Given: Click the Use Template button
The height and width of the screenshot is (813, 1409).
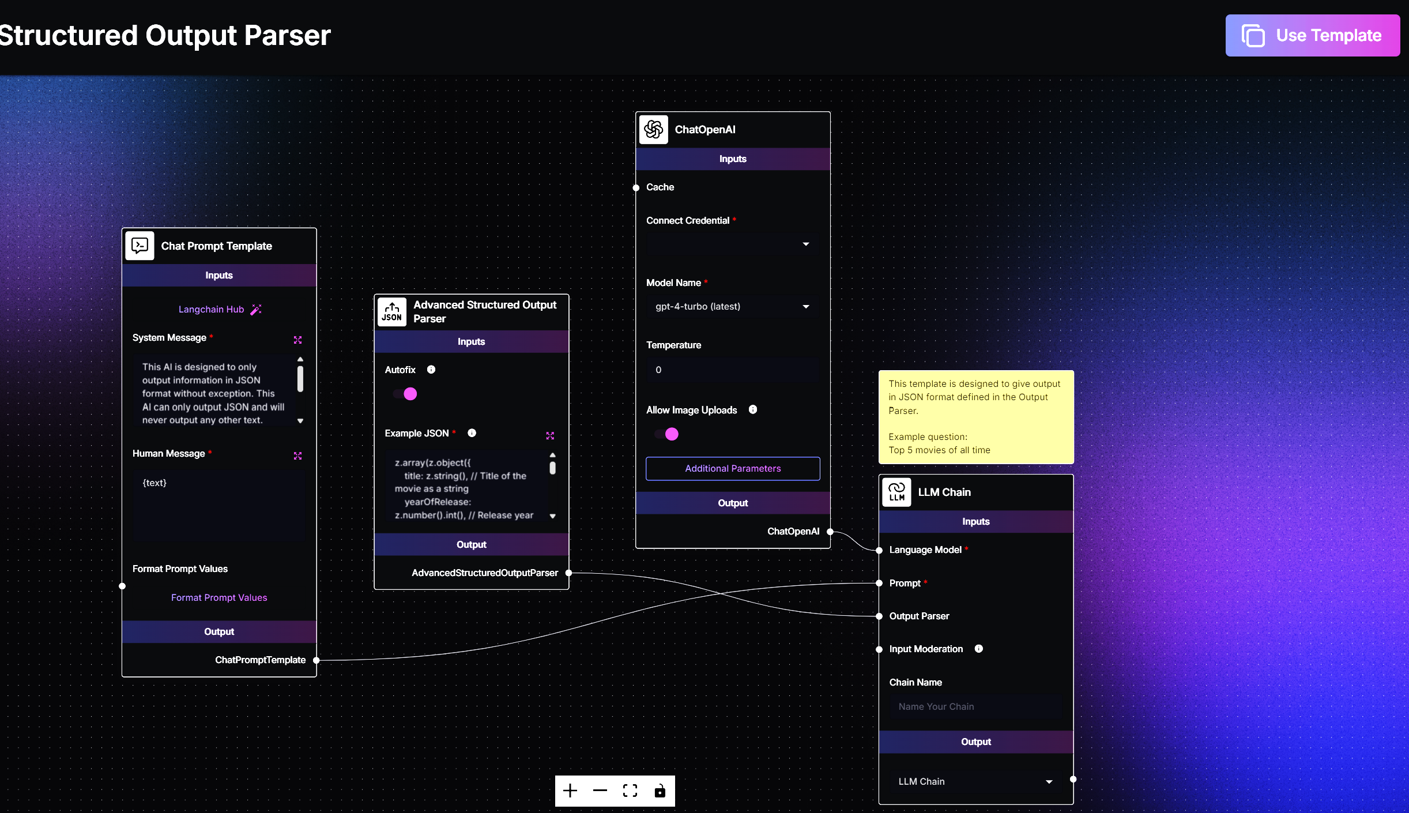Looking at the screenshot, I should point(1312,36).
